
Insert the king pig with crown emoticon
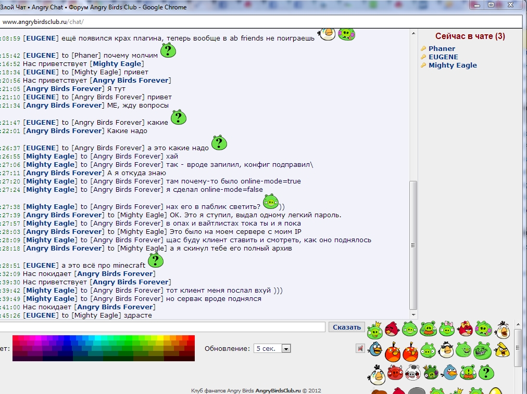pos(375,330)
